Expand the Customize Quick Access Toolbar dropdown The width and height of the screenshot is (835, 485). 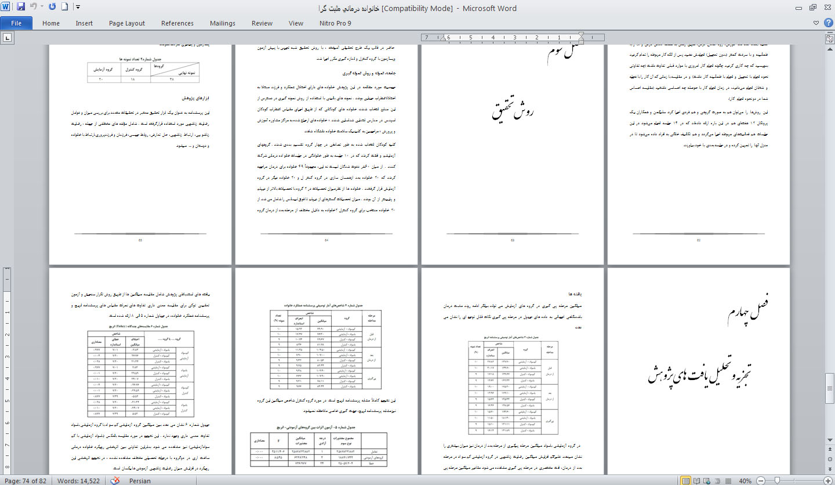click(78, 8)
